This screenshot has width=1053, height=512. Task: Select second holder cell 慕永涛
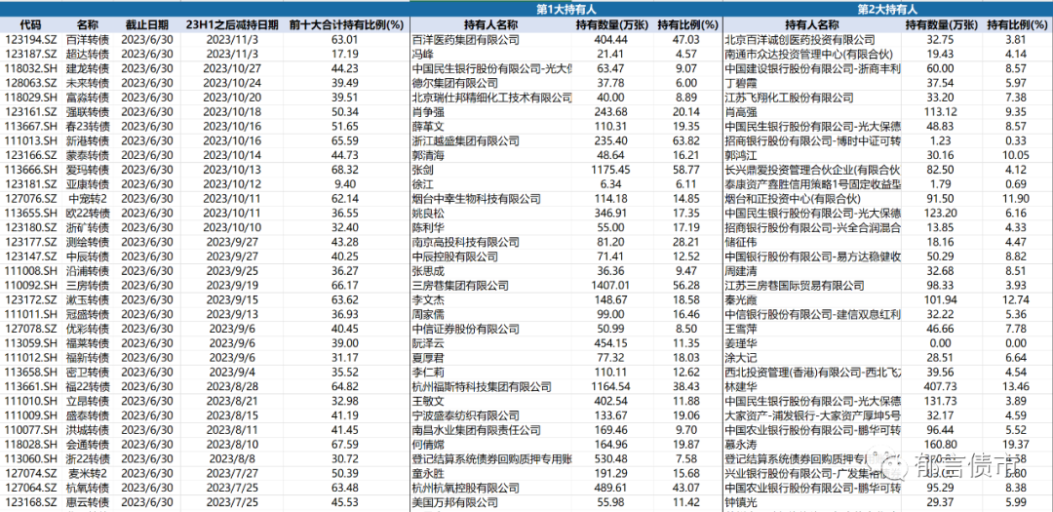tap(742, 445)
